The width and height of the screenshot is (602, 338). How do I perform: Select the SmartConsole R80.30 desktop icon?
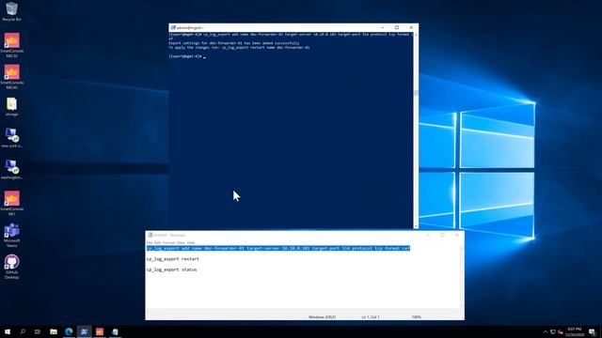click(11, 45)
